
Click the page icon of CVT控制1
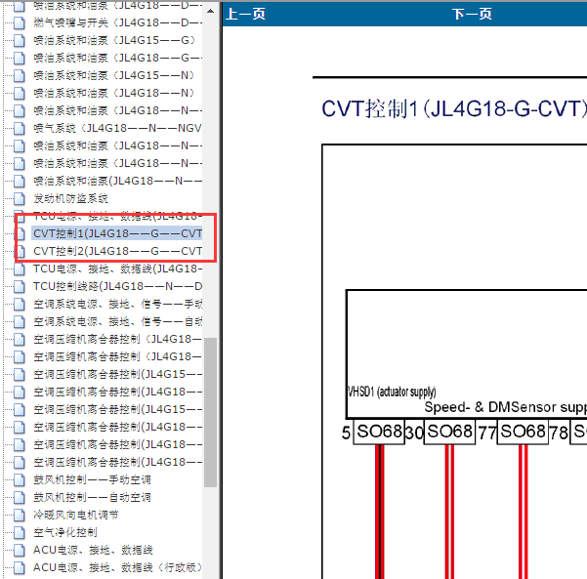coord(20,234)
